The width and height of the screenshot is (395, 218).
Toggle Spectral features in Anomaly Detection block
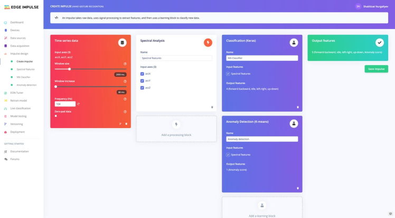228,155
